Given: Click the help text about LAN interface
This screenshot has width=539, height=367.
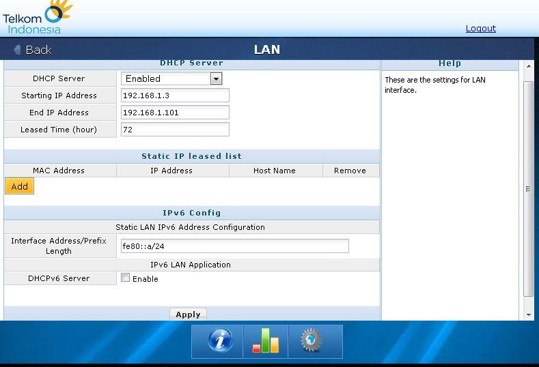Looking at the screenshot, I should 435,85.
